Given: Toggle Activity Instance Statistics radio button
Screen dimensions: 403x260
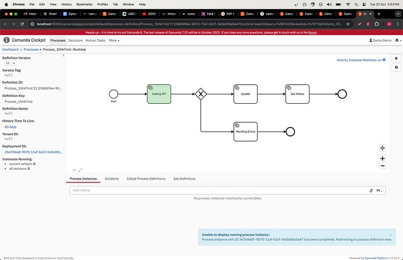Looking at the screenshot, I should tap(384, 59).
